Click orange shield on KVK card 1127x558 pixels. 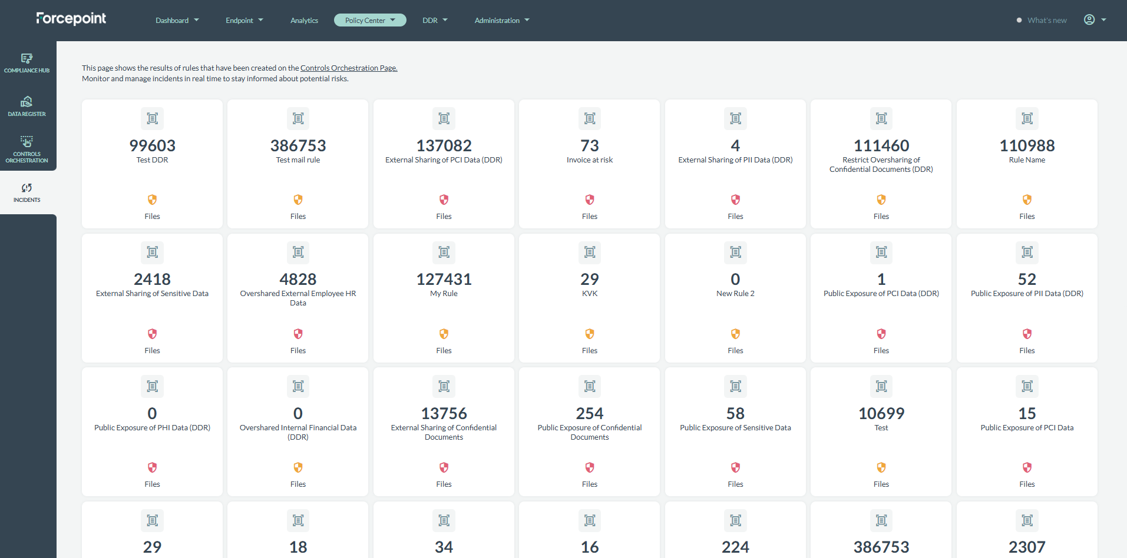click(590, 334)
